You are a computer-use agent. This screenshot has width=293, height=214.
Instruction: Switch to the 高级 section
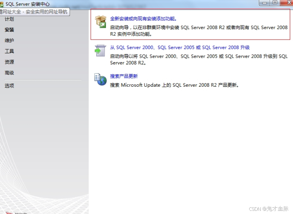coord(9,73)
